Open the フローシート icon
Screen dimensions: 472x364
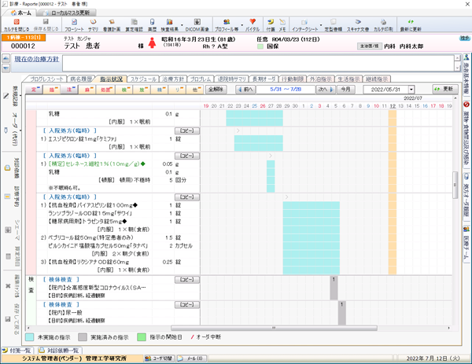(74, 24)
